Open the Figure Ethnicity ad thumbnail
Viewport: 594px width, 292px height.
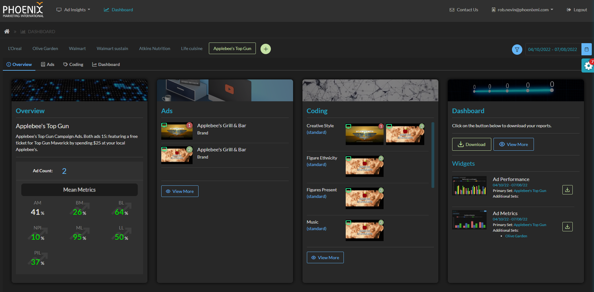(364, 166)
